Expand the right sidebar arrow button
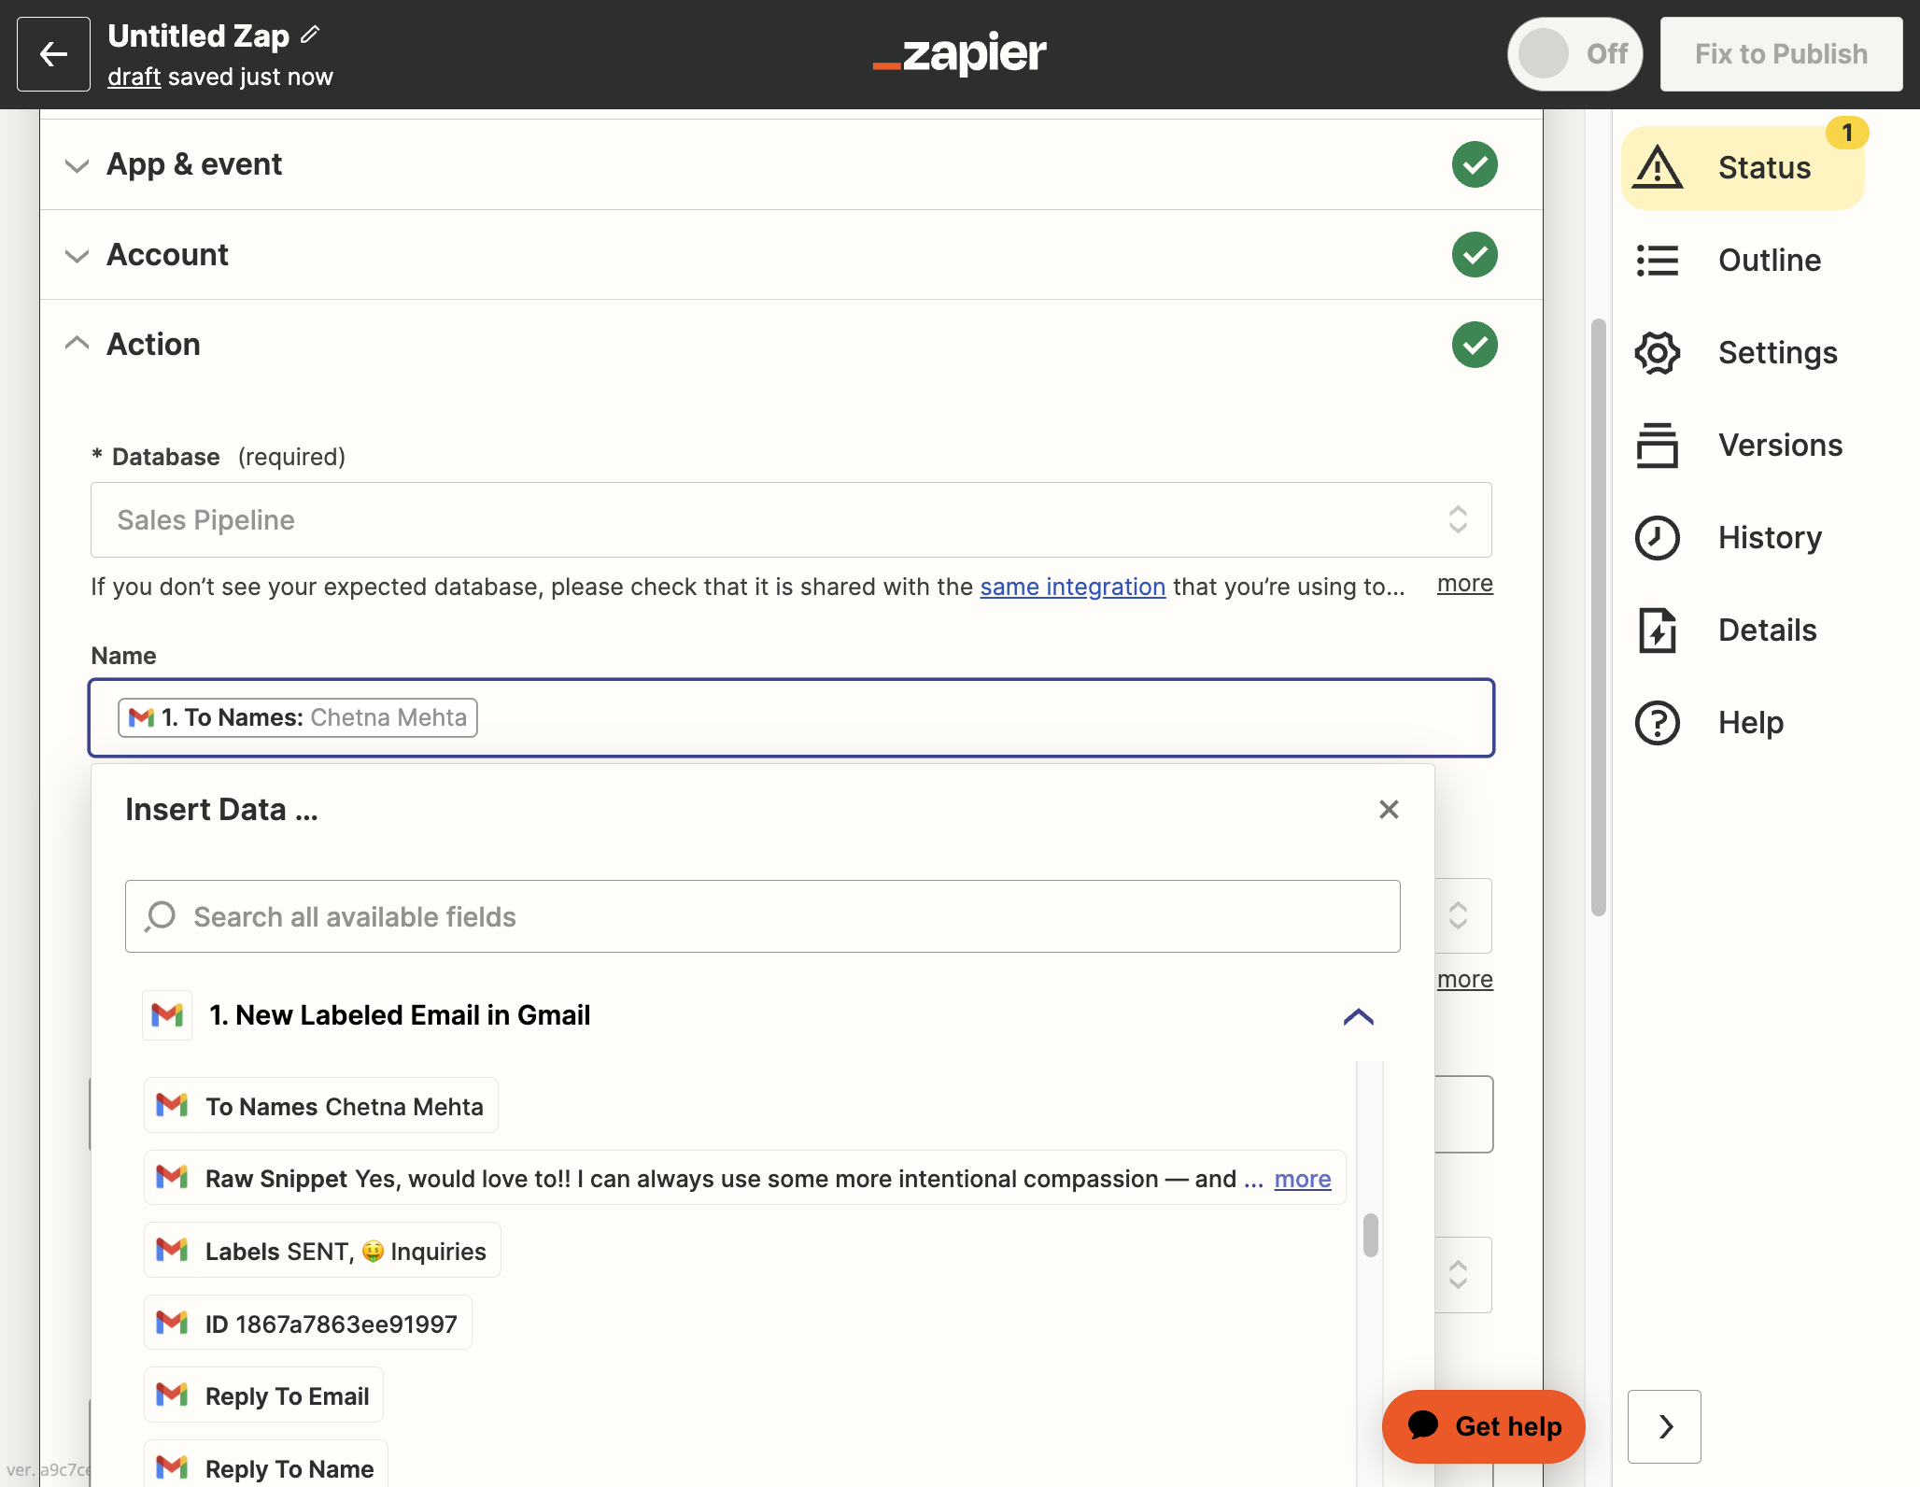Screen dimensions: 1920x1487 pyautogui.click(x=1664, y=1426)
